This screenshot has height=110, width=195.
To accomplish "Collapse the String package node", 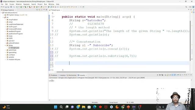I will [x=5, y=46].
